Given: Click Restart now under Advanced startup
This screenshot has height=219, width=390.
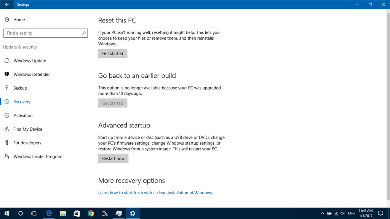Looking at the screenshot, I should click(113, 158).
